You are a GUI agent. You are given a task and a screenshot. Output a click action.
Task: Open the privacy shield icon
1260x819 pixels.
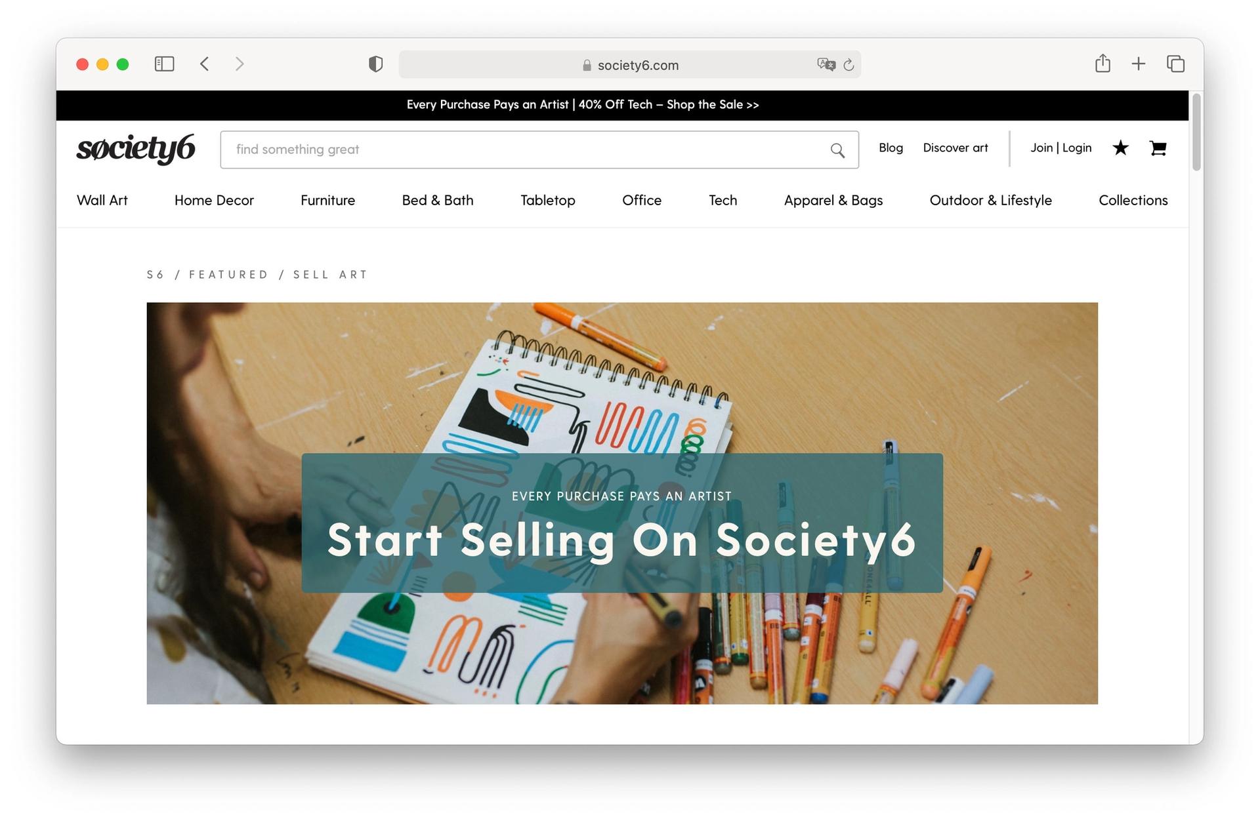(375, 64)
